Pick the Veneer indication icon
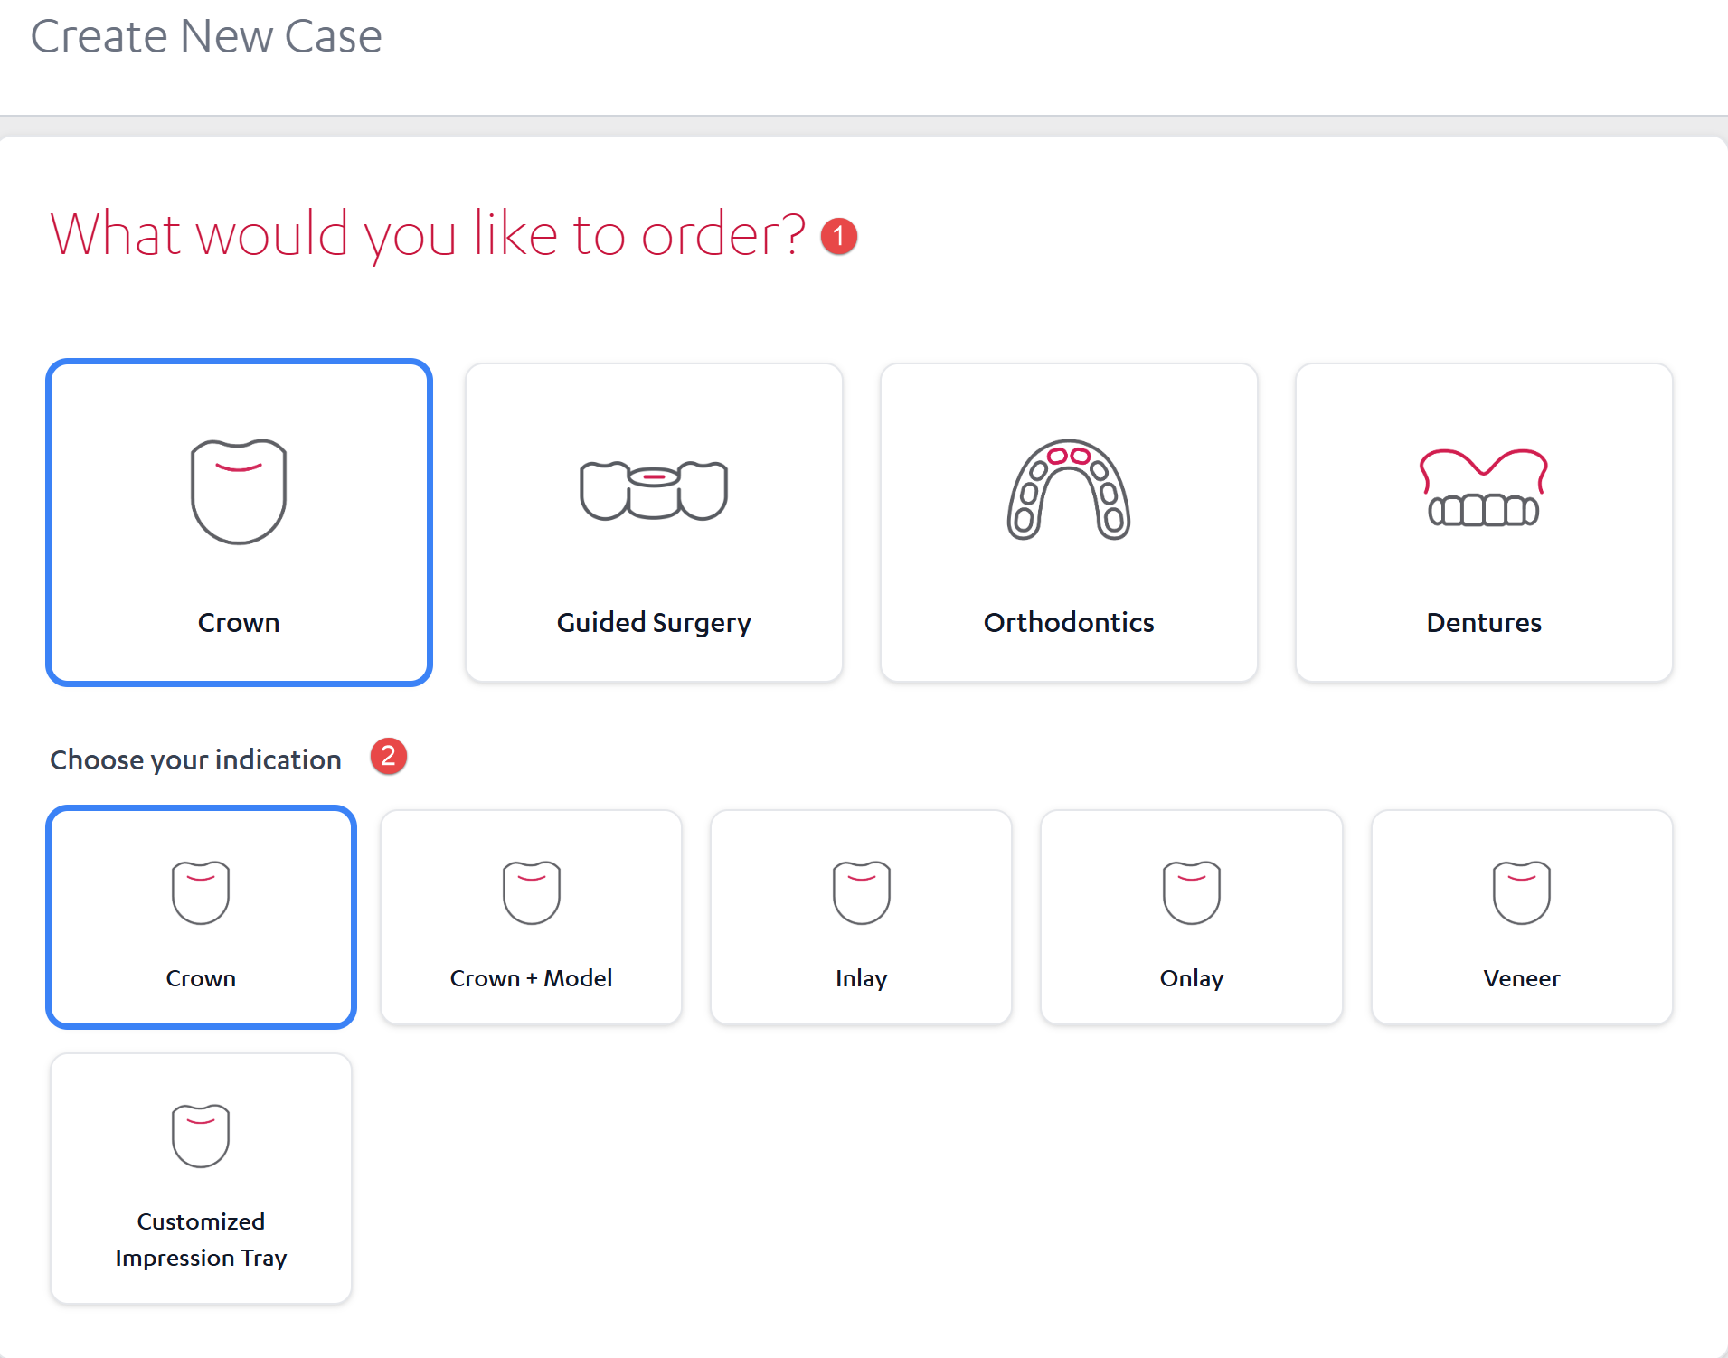This screenshot has width=1728, height=1358. point(1522,892)
